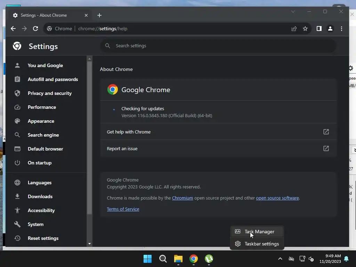
Task: Click the muted volume tray icon
Action: pos(311,259)
